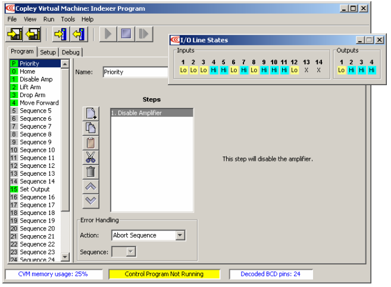
Task: Click in the Name input field
Action: [136, 72]
